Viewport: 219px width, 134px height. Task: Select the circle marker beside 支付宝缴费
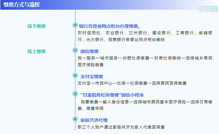pos(75,76)
